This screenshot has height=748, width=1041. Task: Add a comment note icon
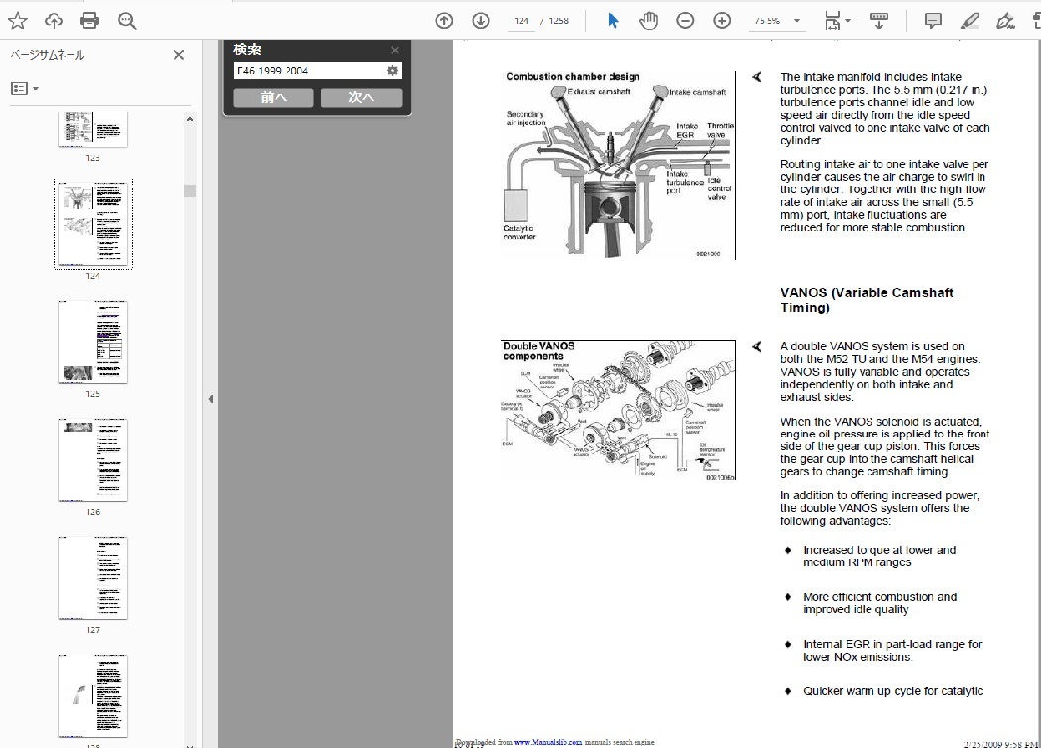(933, 21)
